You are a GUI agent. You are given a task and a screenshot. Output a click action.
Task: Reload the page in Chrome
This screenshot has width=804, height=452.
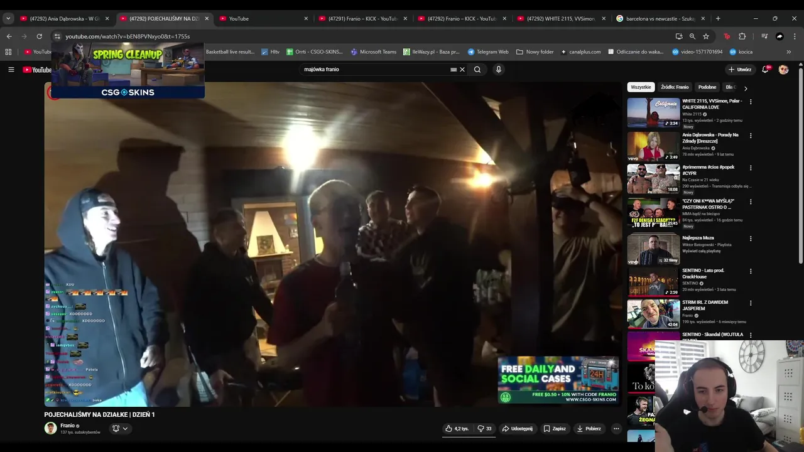[x=39, y=36]
